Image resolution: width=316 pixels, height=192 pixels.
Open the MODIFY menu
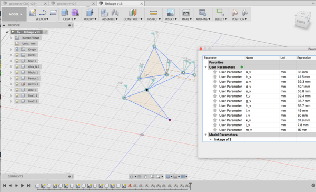[90, 19]
